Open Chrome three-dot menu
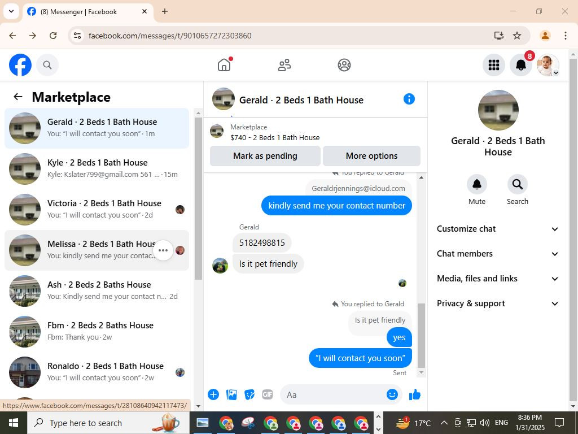Screen dimensions: 578x434 click(x=566, y=36)
